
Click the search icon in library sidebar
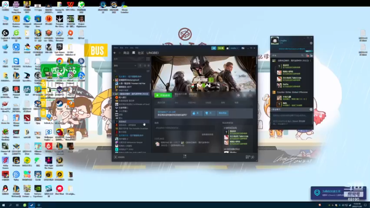[x=115, y=71]
